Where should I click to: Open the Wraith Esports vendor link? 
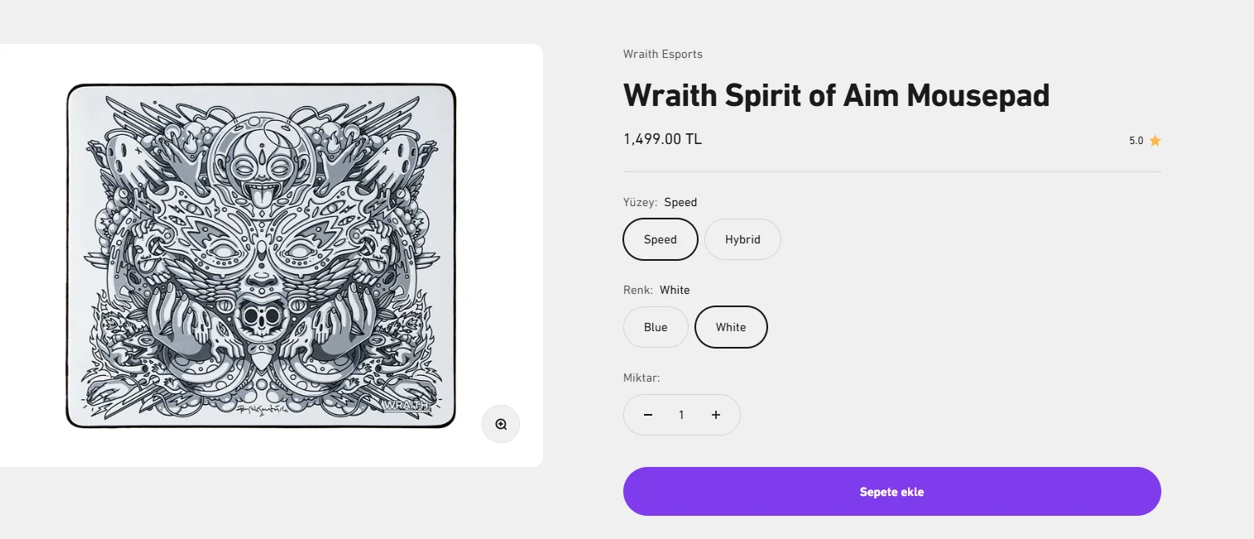pos(663,54)
